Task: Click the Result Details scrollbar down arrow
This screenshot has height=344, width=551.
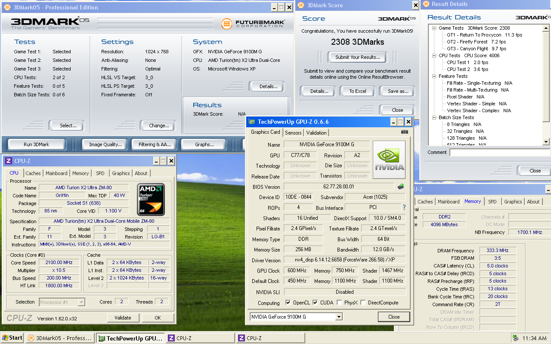Action: pos(546,142)
